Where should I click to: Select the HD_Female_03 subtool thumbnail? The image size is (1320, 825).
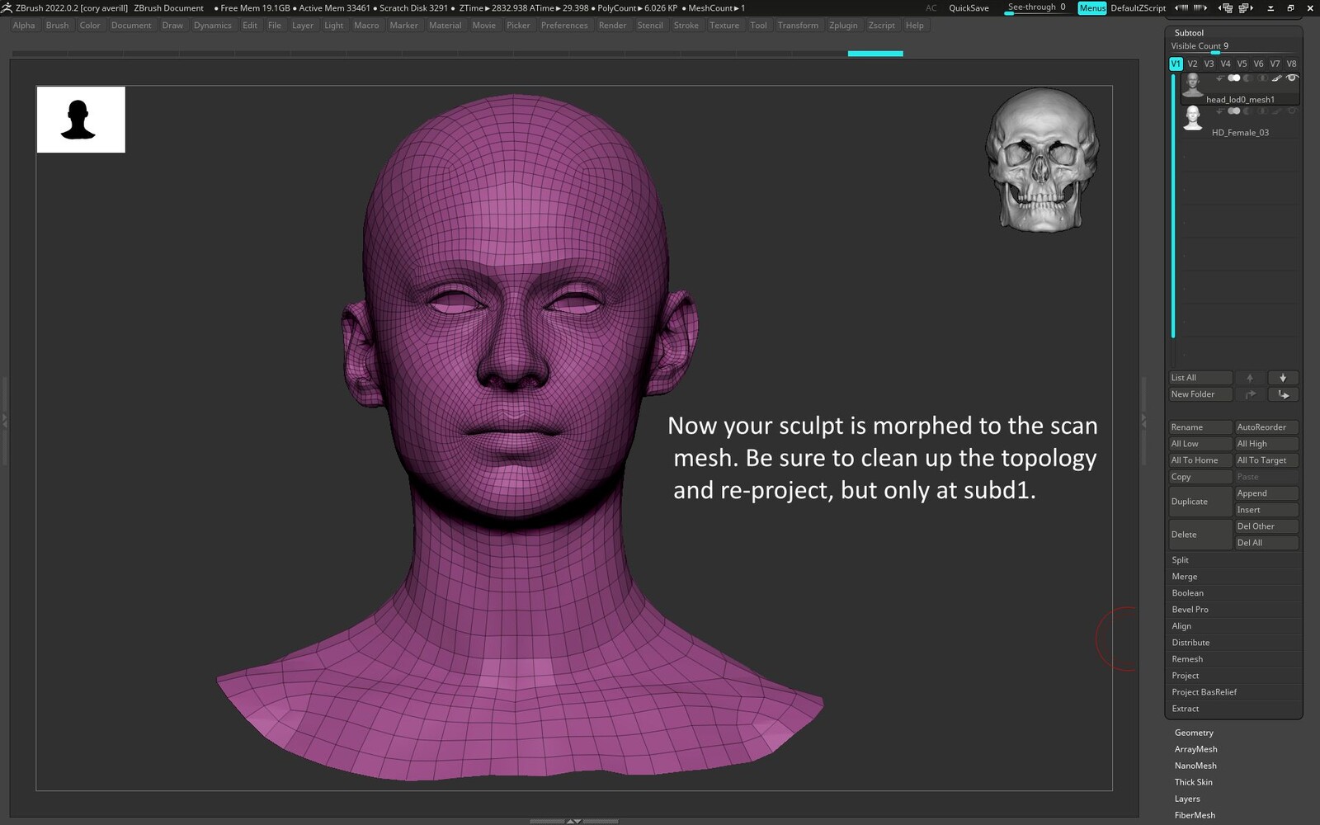point(1192,119)
